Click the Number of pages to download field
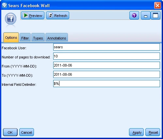The width and height of the screenshot is (163, 139). tap(106, 56)
